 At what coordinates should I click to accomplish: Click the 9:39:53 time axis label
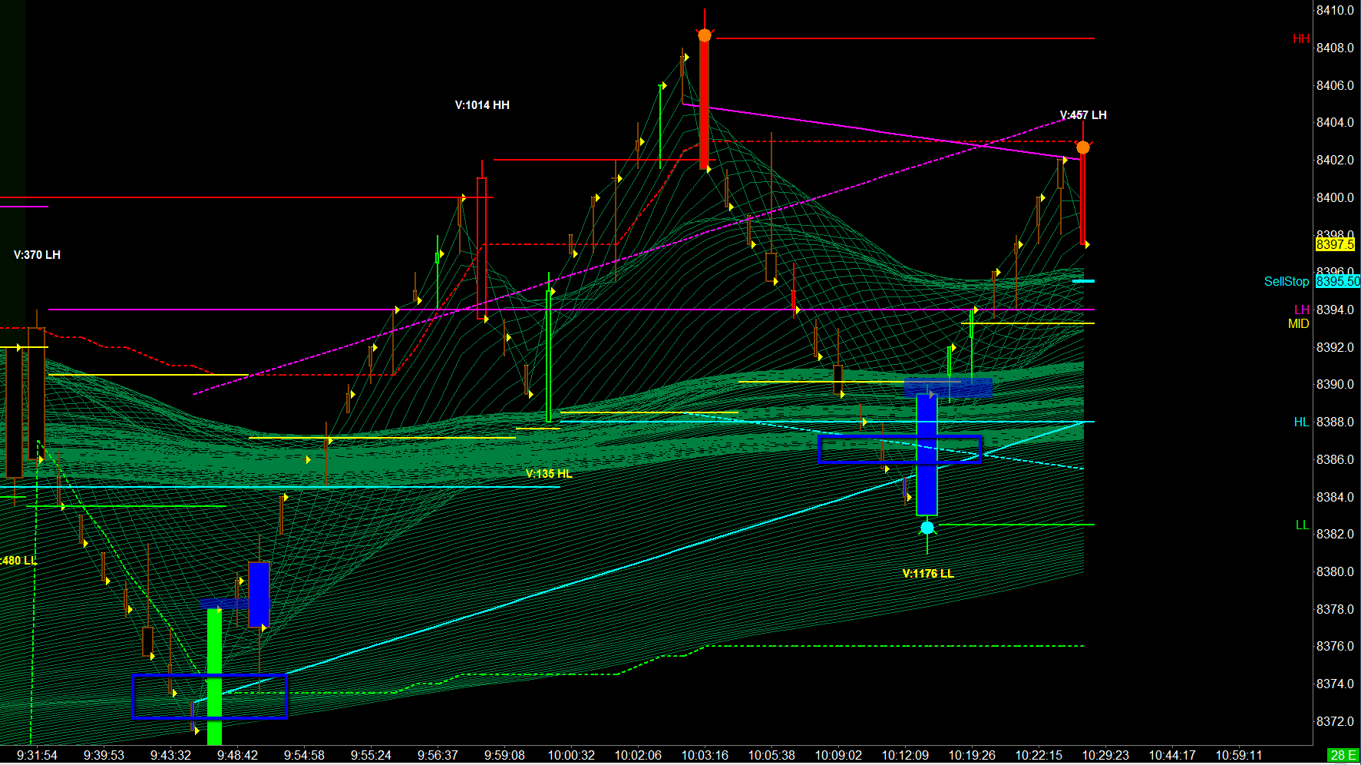pyautogui.click(x=104, y=756)
